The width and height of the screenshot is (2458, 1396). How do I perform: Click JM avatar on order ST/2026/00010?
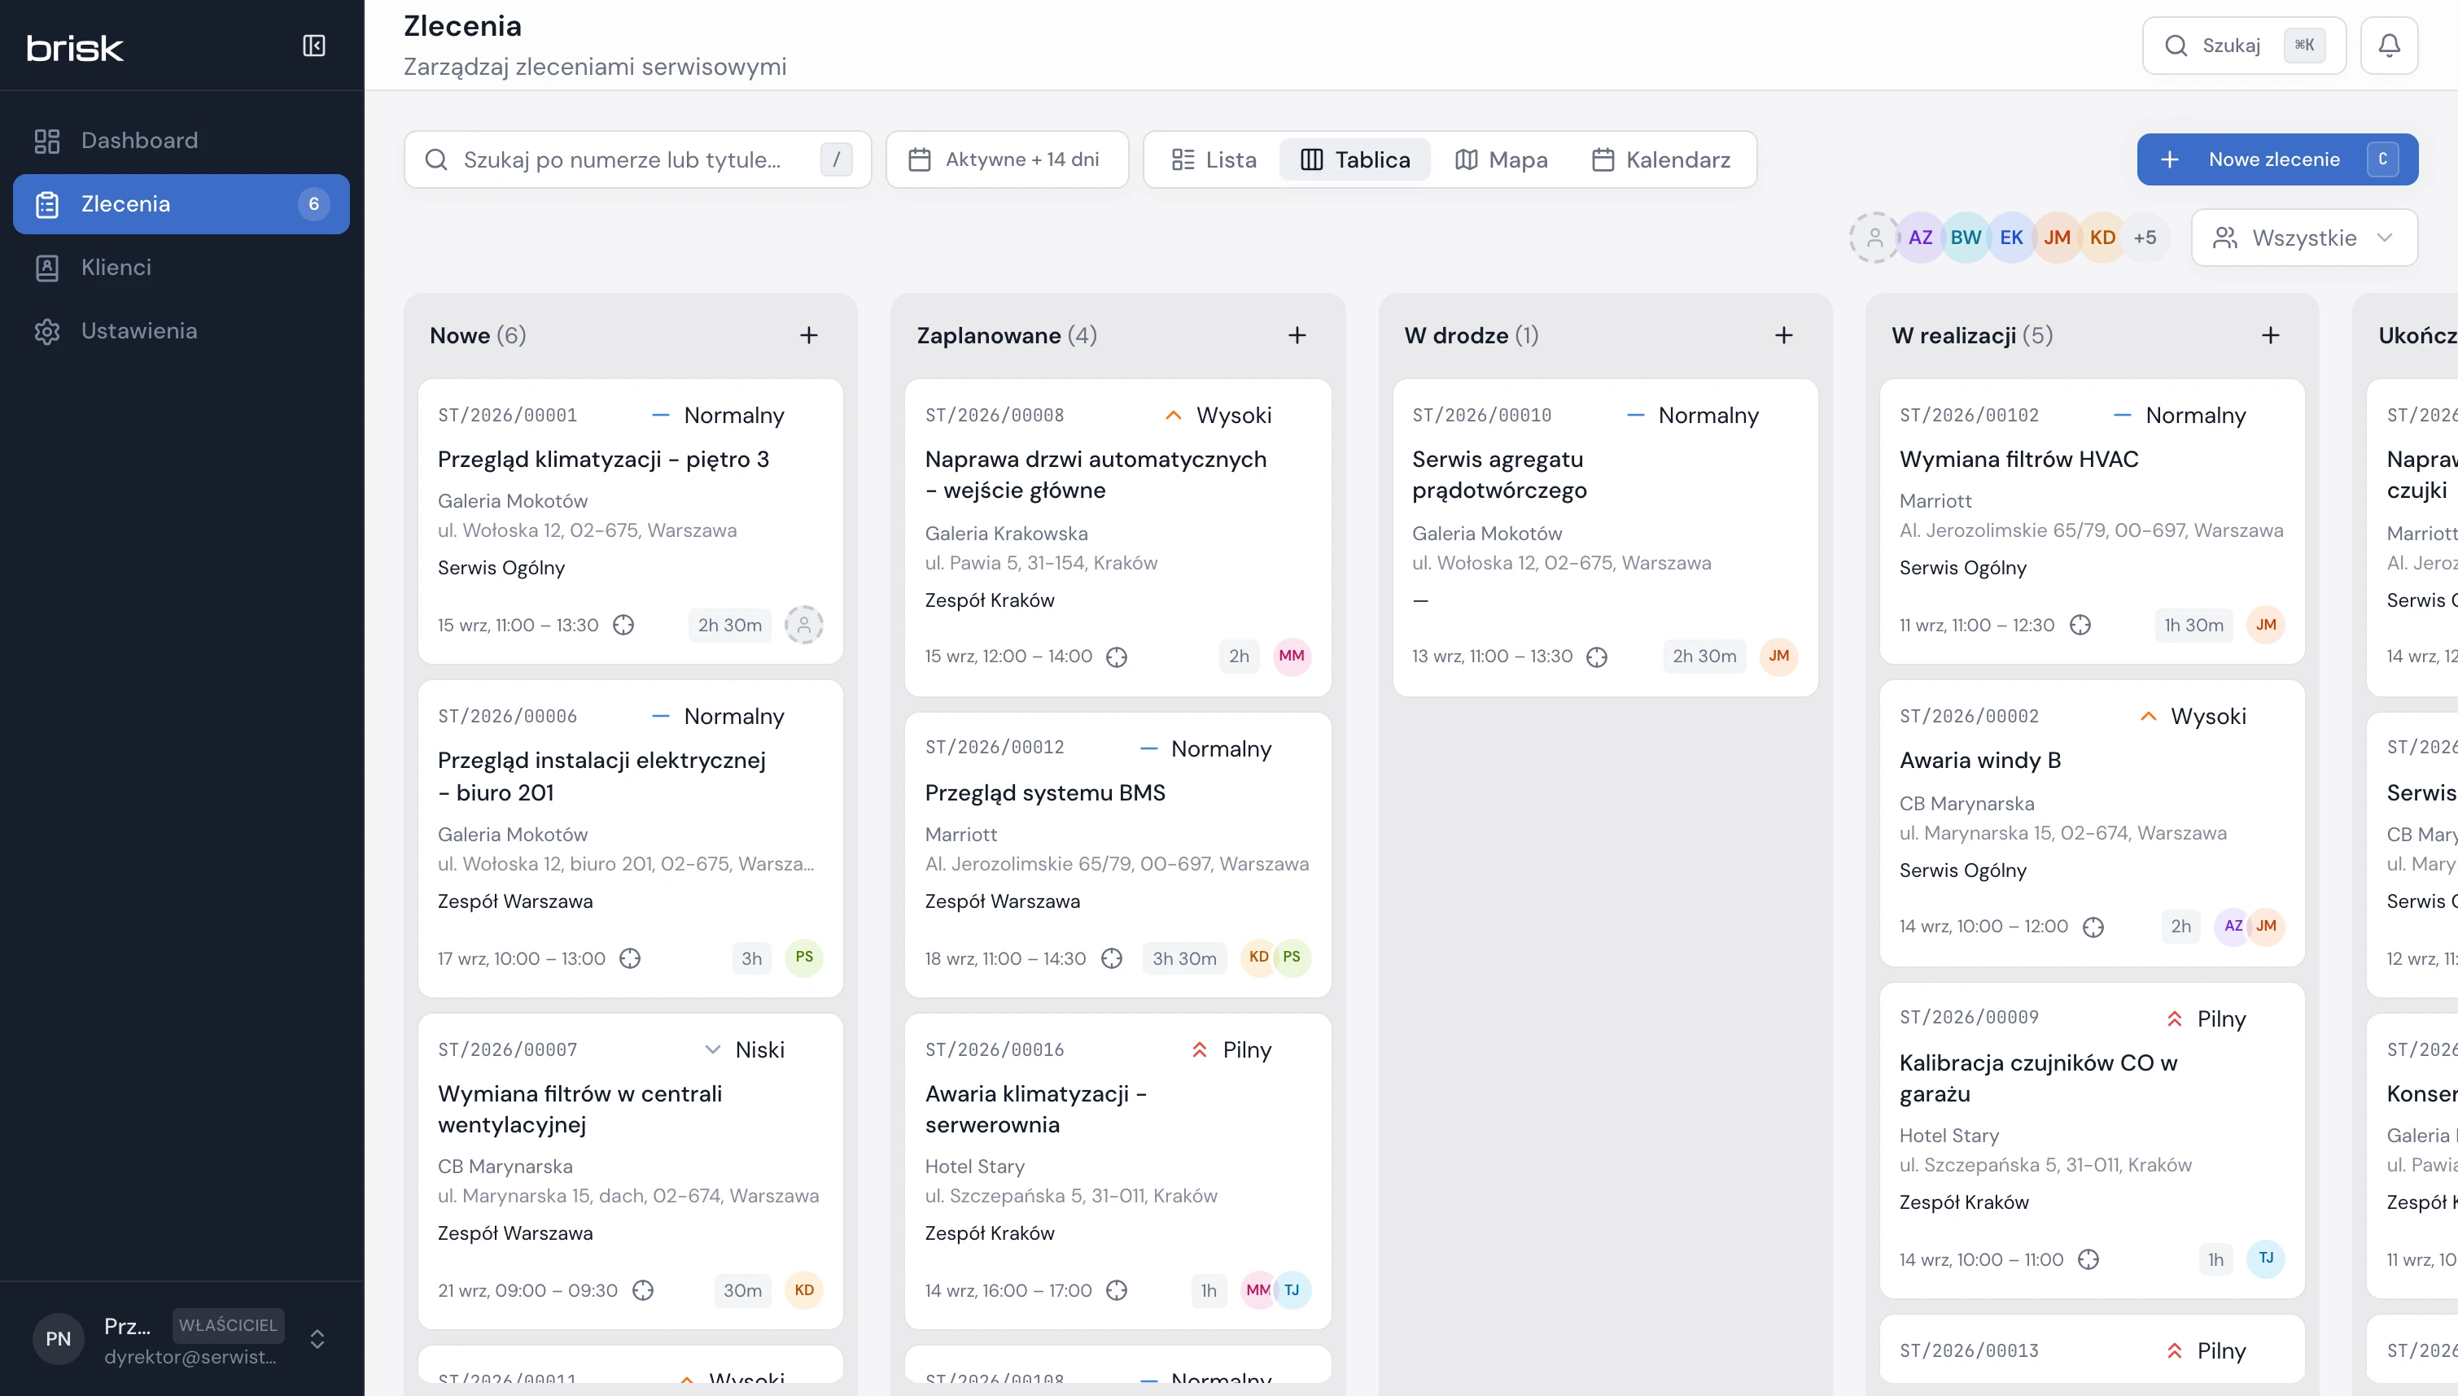(x=1778, y=656)
